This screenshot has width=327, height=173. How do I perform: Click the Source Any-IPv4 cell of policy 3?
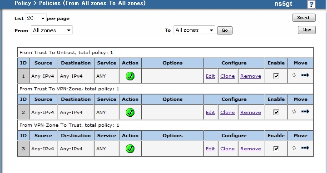[x=44, y=148]
